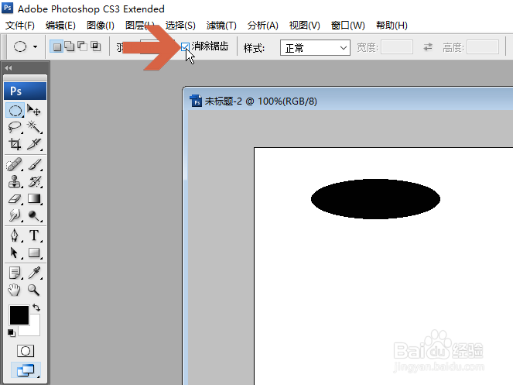The image size is (513, 385).
Task: Select the Elliptical Marquee tool in toolbox
Action: [15, 111]
